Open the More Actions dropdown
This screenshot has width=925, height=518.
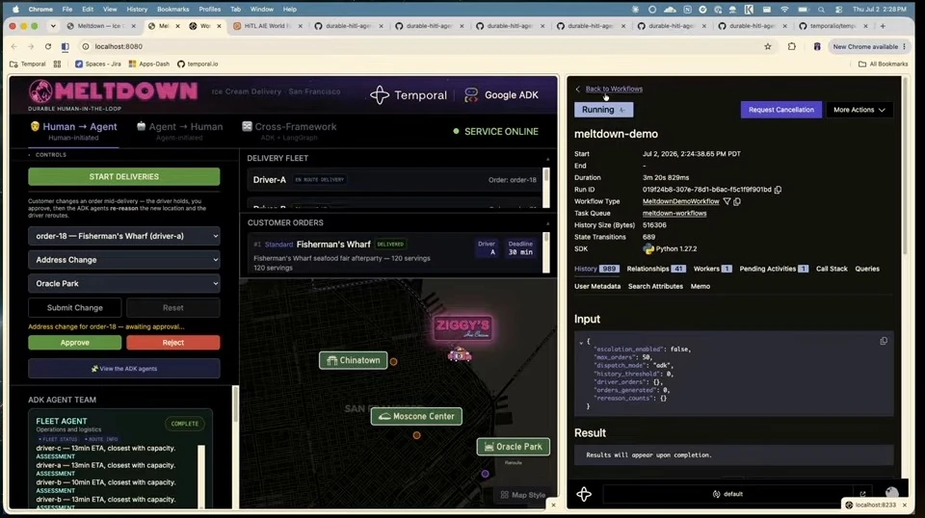pos(859,110)
